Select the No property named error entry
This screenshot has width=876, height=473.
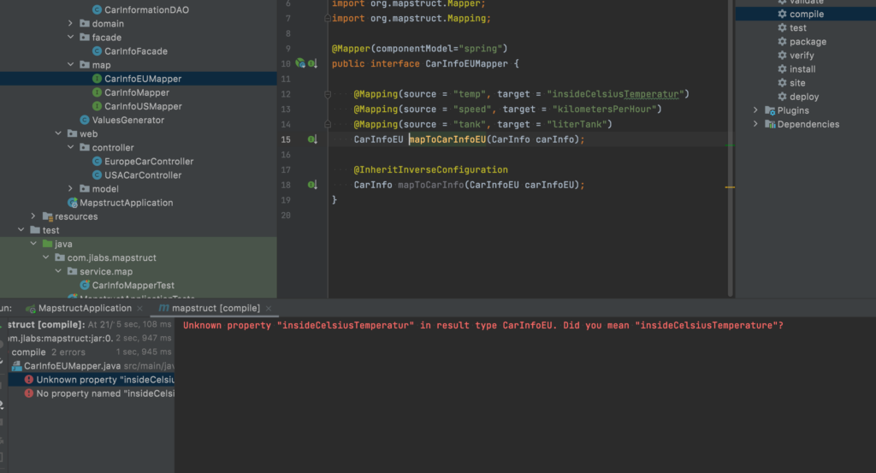[92, 393]
